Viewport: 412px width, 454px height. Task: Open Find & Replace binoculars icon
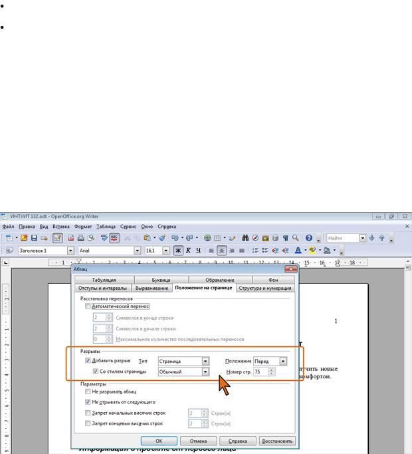click(x=245, y=238)
